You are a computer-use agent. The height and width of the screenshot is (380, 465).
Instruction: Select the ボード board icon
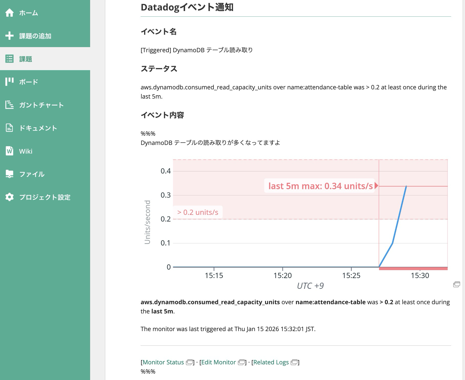click(x=9, y=82)
